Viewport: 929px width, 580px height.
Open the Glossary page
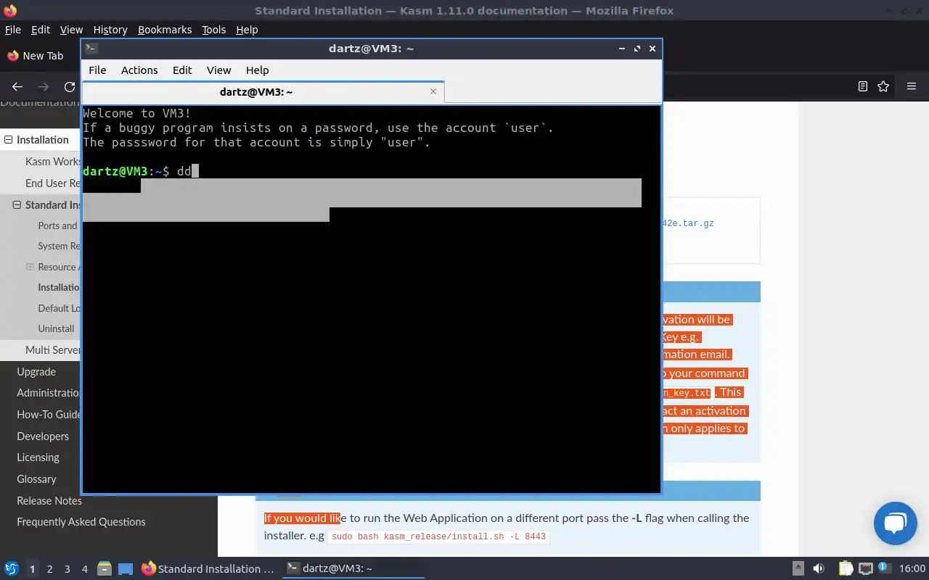click(x=36, y=479)
